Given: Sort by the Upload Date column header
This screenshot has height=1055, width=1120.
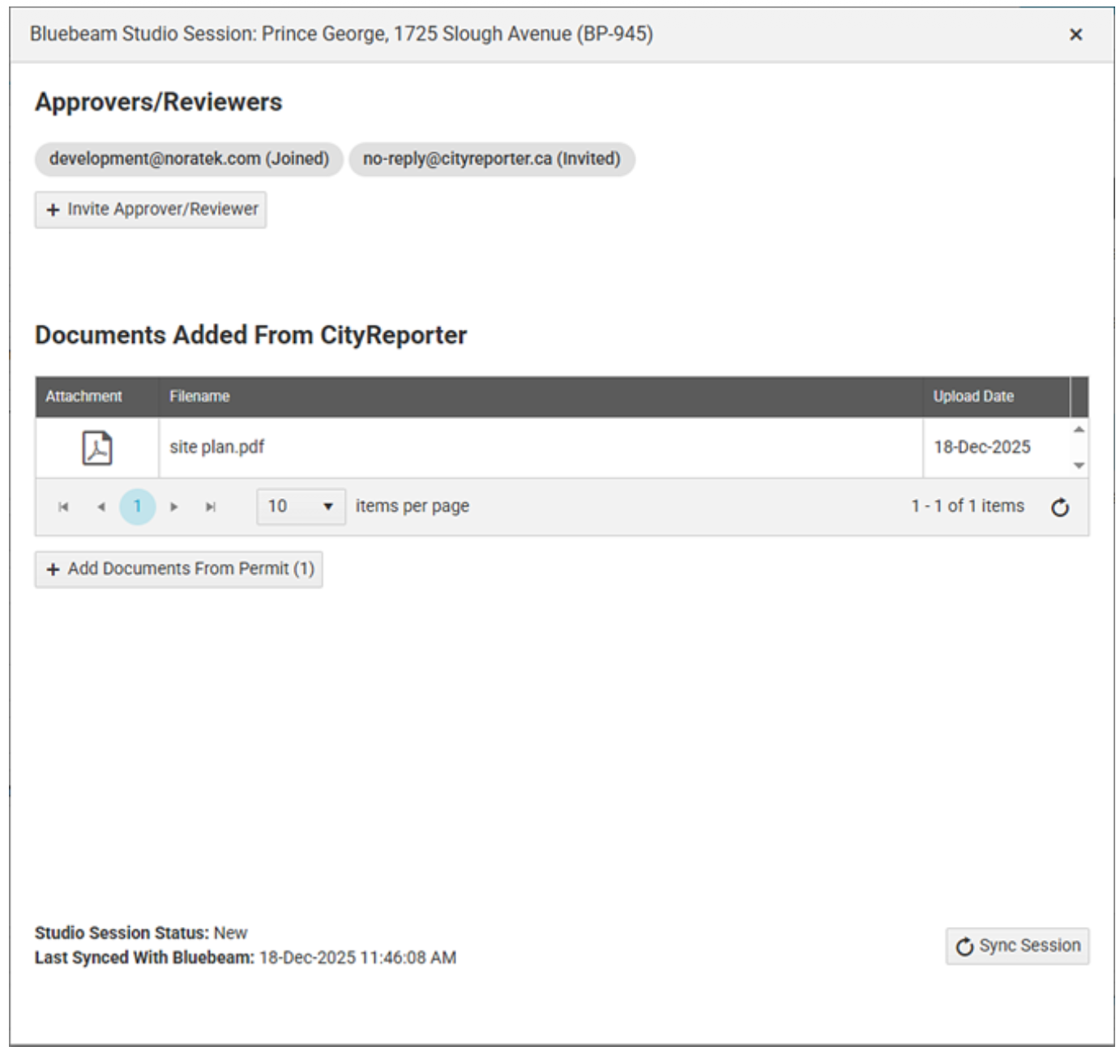Looking at the screenshot, I should [973, 396].
